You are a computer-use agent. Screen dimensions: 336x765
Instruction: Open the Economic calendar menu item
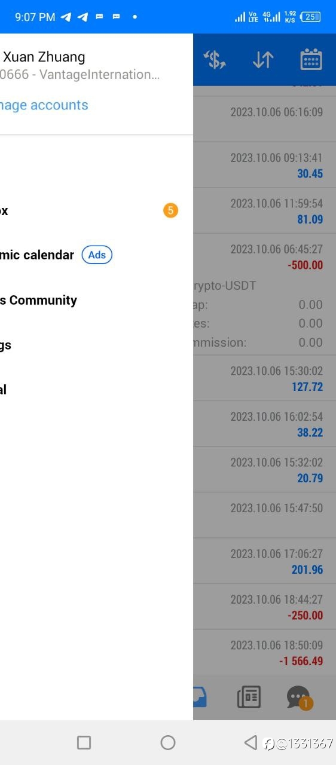(x=37, y=255)
